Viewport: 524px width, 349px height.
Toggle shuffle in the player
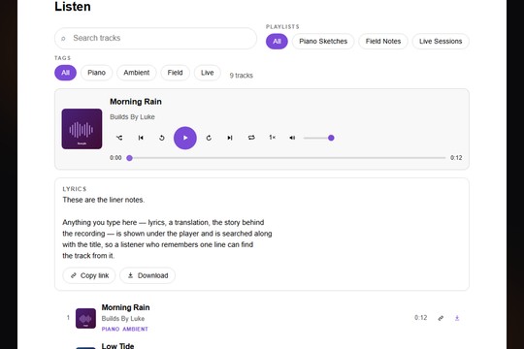[119, 138]
